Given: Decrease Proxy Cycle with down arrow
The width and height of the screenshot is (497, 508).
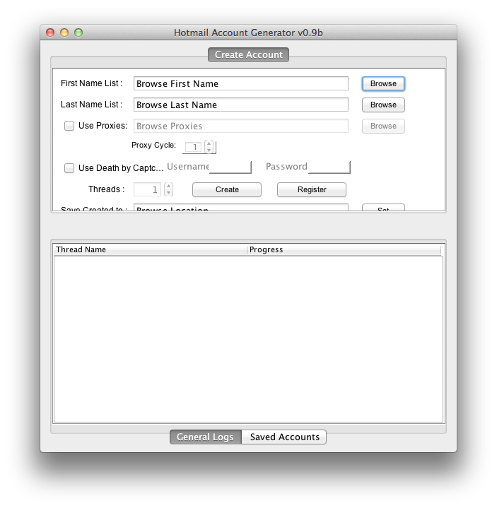Looking at the screenshot, I should tap(209, 150).
